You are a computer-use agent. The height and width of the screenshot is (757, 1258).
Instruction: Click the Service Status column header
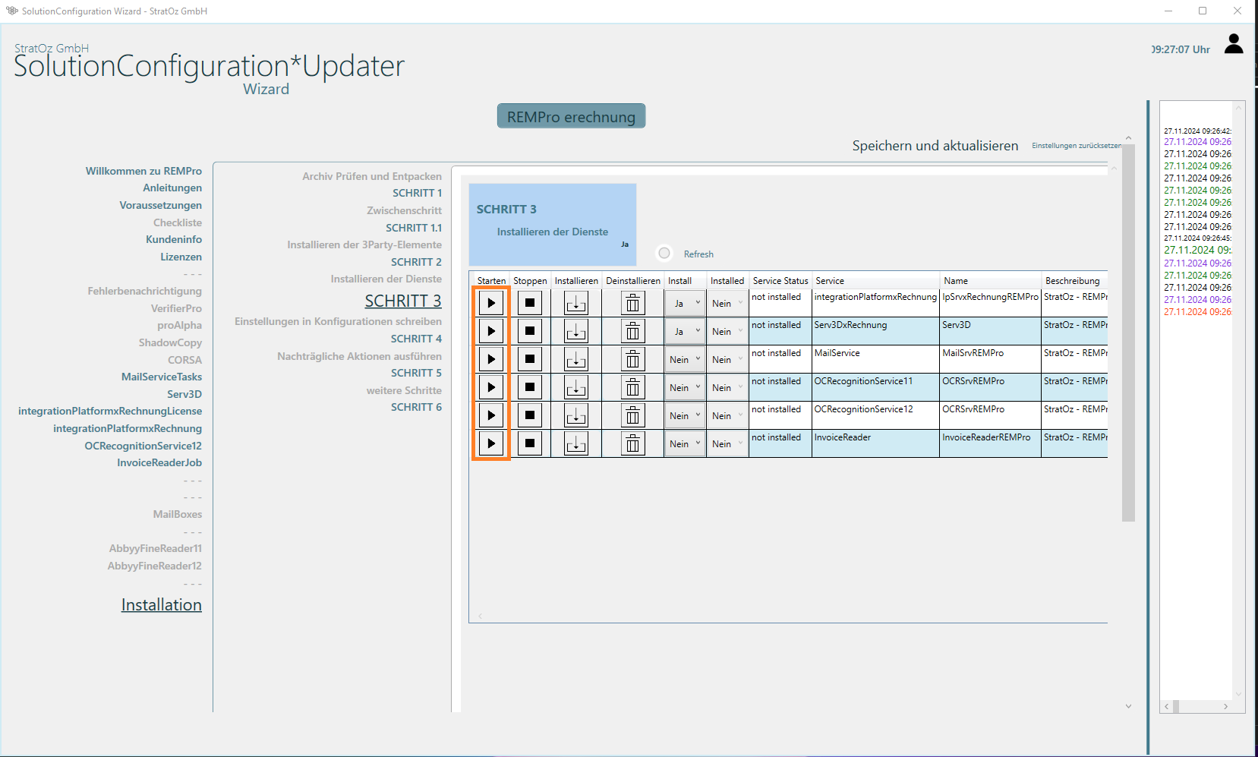[780, 281]
